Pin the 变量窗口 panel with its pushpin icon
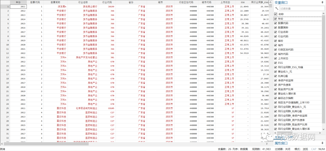 (x=322, y=2)
